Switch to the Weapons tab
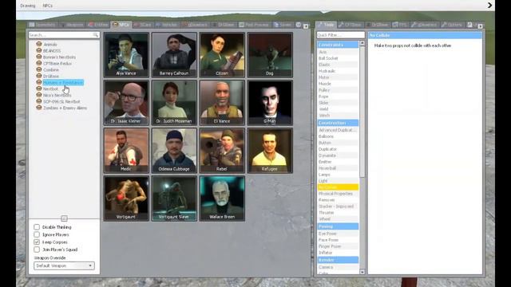Screen dimensions: 511x287 72,25
